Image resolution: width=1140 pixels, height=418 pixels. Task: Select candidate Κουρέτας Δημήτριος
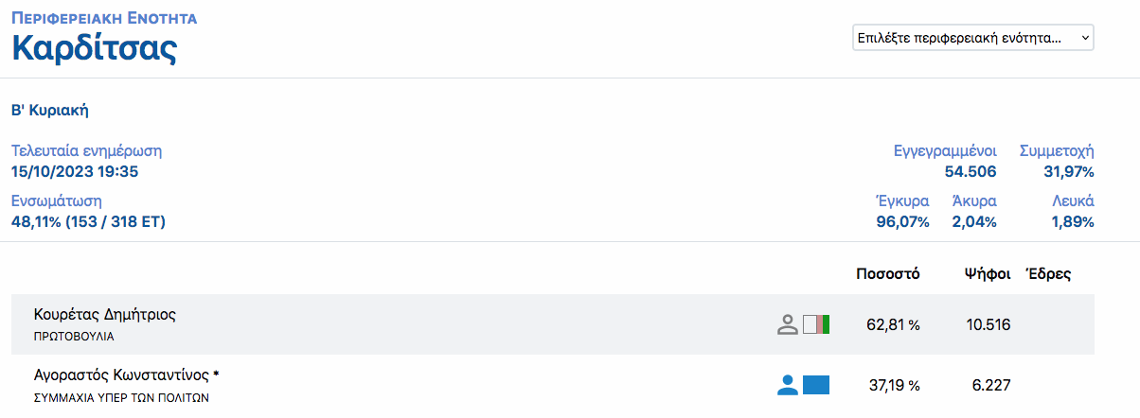pyautogui.click(x=105, y=315)
